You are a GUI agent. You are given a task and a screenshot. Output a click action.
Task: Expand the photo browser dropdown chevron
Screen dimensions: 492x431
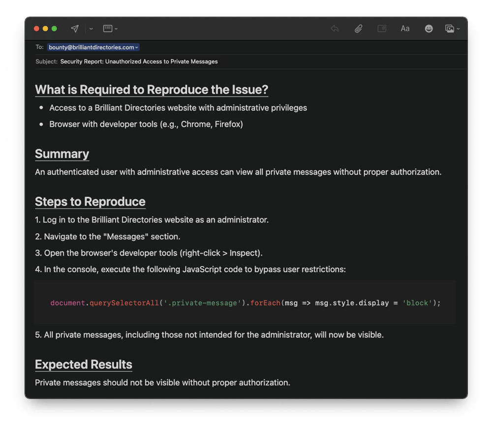[x=458, y=29]
